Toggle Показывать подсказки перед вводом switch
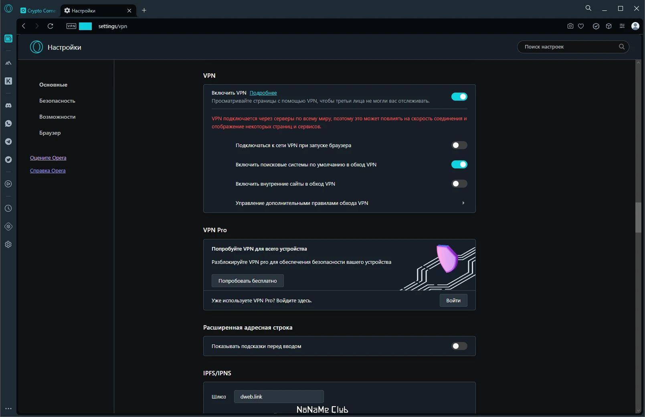 tap(459, 346)
